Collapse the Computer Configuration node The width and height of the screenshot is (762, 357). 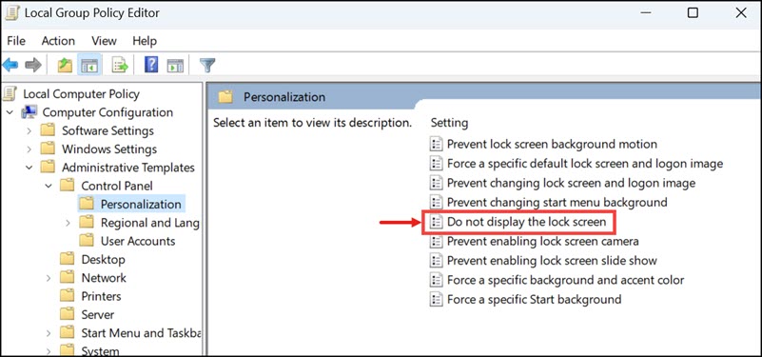tap(10, 113)
